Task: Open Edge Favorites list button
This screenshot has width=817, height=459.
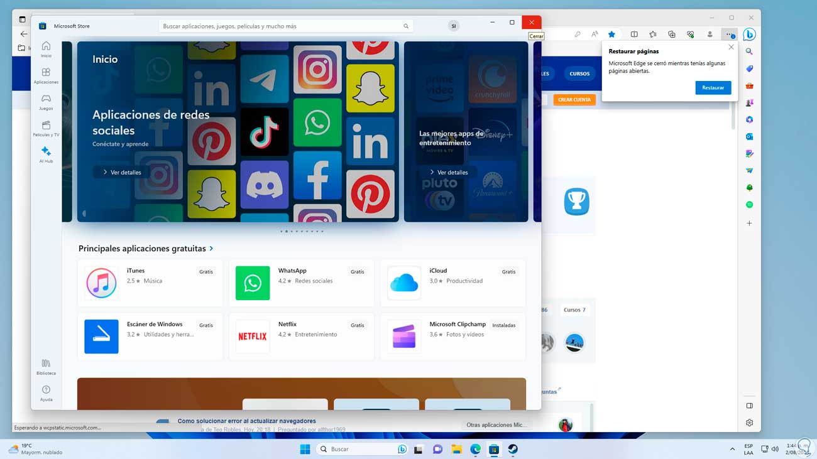Action: coord(653,35)
